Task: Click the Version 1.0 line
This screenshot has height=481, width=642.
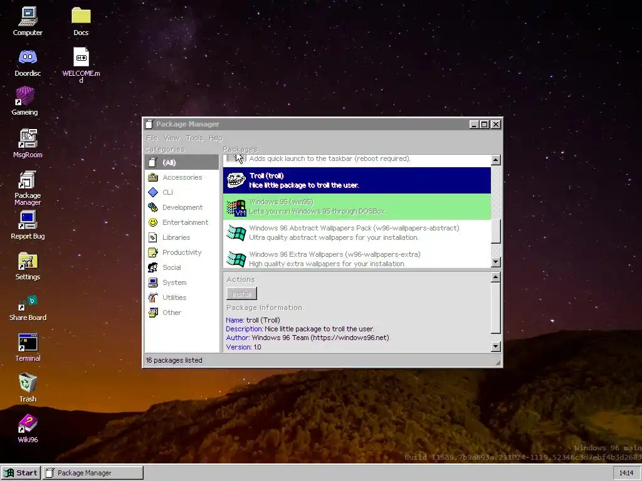Action: [x=244, y=347]
